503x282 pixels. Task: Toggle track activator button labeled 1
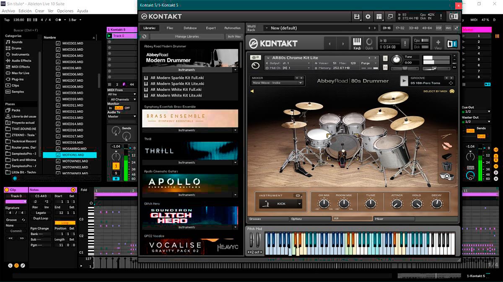pyautogui.click(x=116, y=166)
